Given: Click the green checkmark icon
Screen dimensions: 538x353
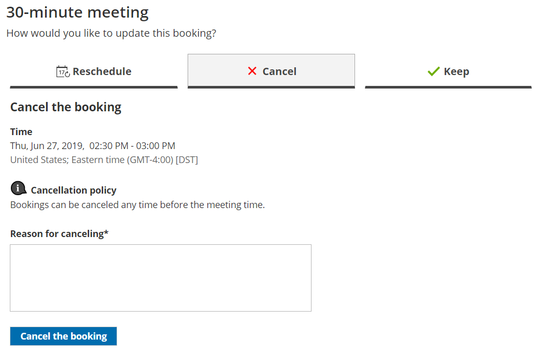Looking at the screenshot, I should pos(433,71).
